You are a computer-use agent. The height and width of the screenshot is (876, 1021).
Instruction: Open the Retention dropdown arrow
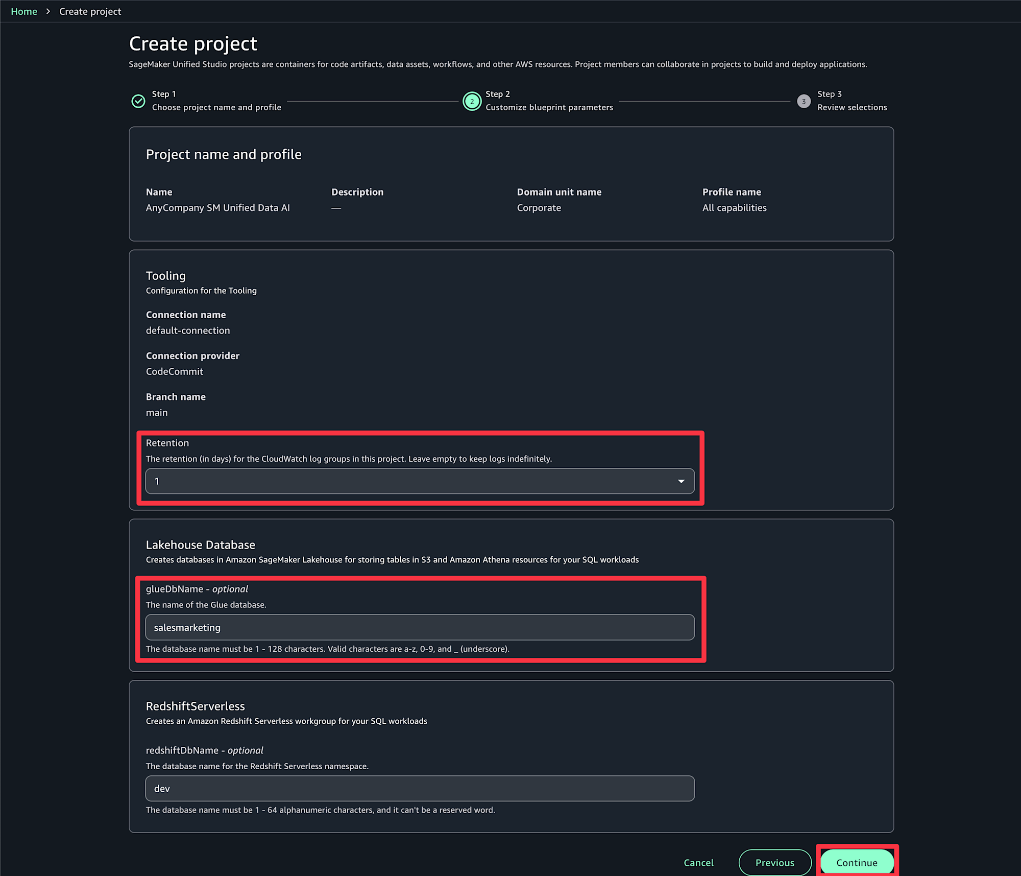tap(681, 481)
